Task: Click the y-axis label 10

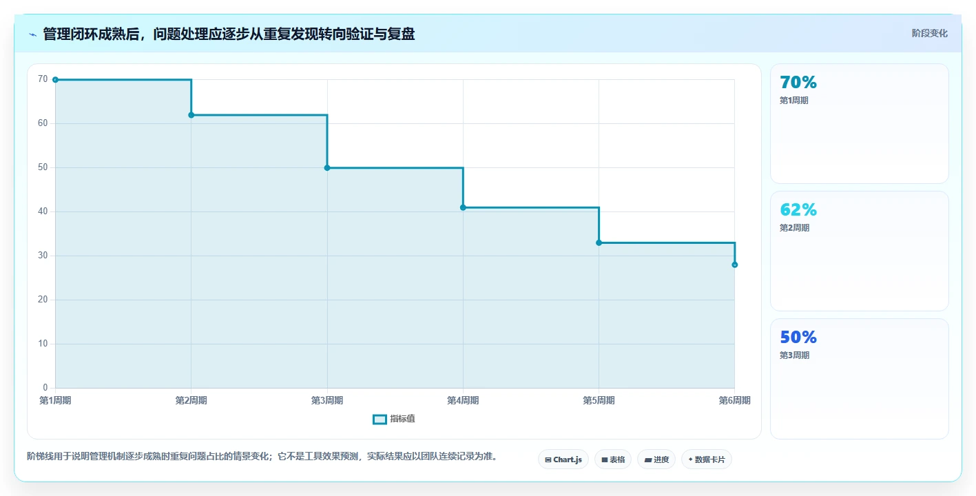Action: 43,344
